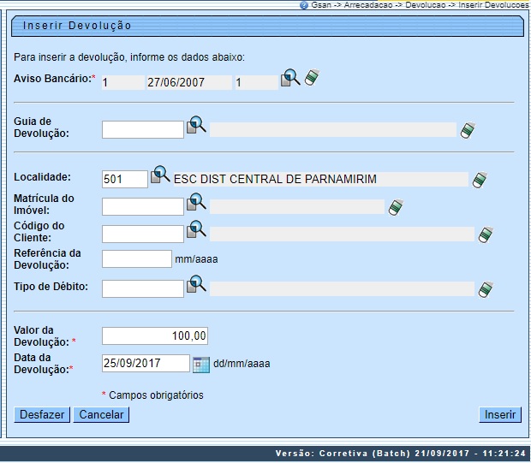Click the mm/aaaa format hint
Screen dimensions: 531x463
196,259
